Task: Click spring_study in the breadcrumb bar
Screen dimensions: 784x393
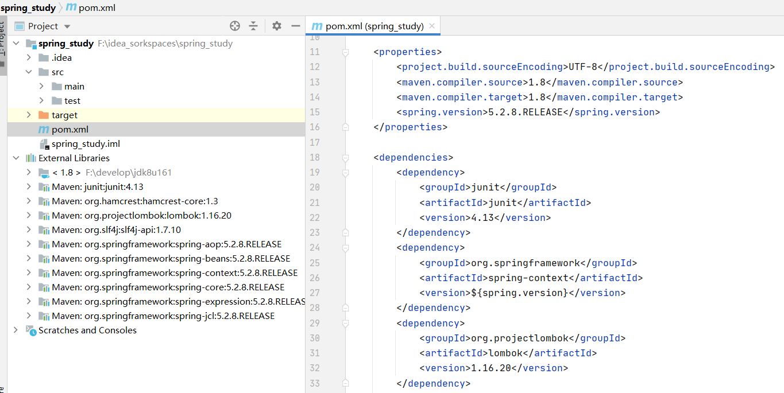Action: point(28,8)
